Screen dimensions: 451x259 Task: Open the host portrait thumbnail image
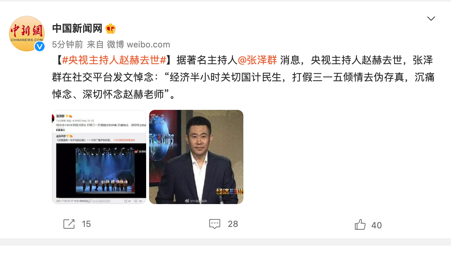click(196, 157)
